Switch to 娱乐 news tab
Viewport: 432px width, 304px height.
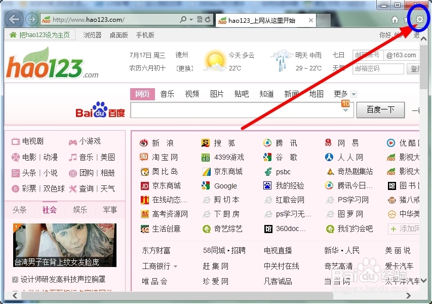point(80,210)
